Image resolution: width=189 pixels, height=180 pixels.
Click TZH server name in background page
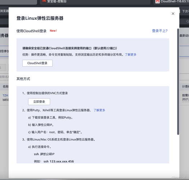point(5,95)
